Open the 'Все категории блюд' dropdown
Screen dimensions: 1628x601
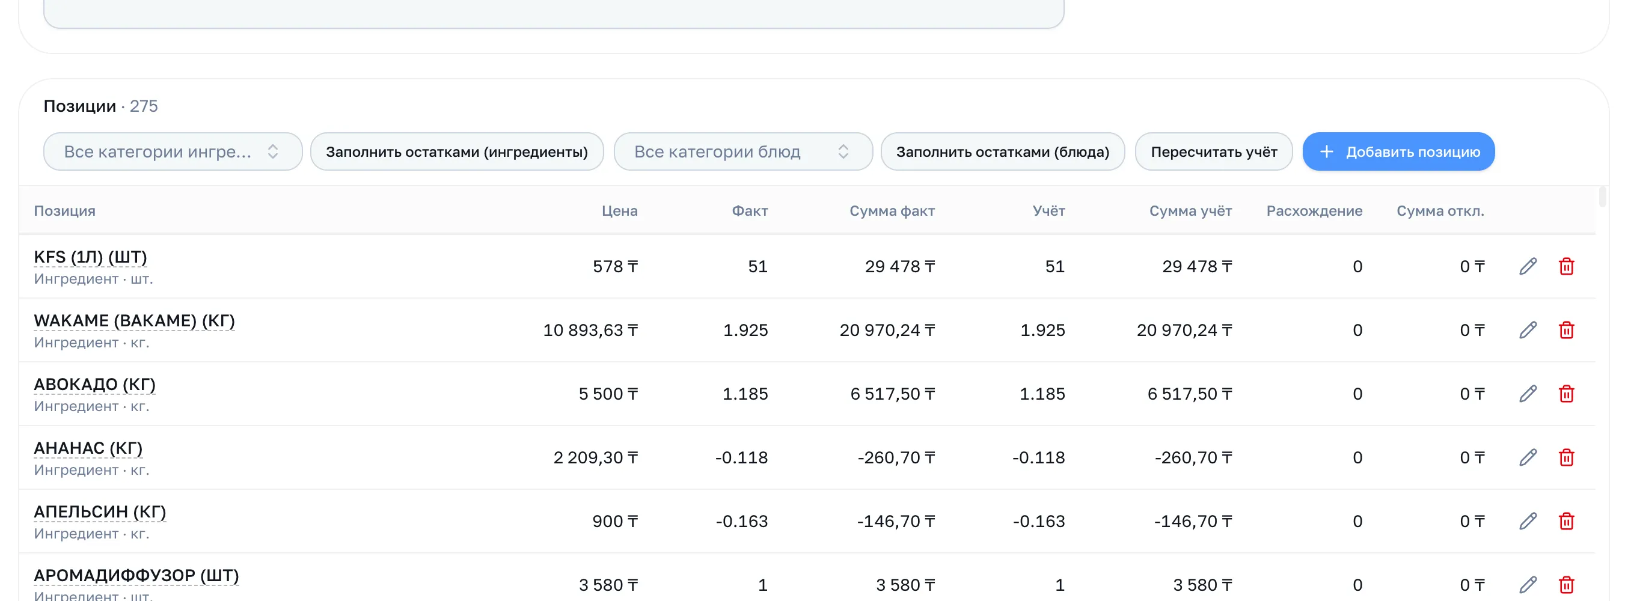(x=742, y=151)
